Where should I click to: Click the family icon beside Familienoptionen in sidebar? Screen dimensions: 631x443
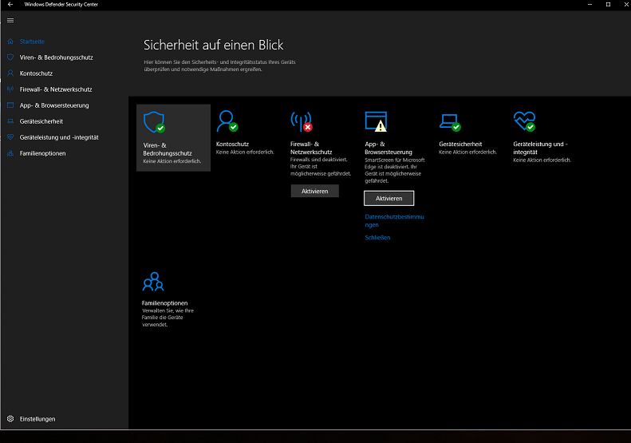coord(10,153)
